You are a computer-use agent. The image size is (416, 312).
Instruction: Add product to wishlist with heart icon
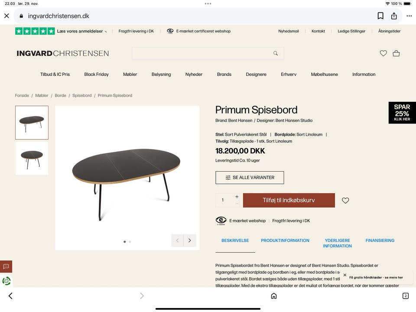[x=345, y=201]
